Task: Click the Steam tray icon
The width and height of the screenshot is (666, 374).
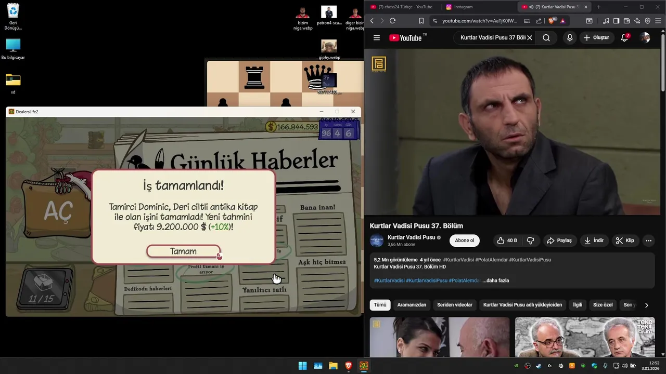Action: click(x=539, y=366)
